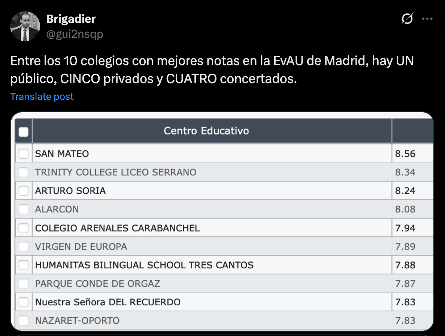
Task: Select the PARQUE CONDE DE ORGAZ checkbox
Action: point(24,284)
